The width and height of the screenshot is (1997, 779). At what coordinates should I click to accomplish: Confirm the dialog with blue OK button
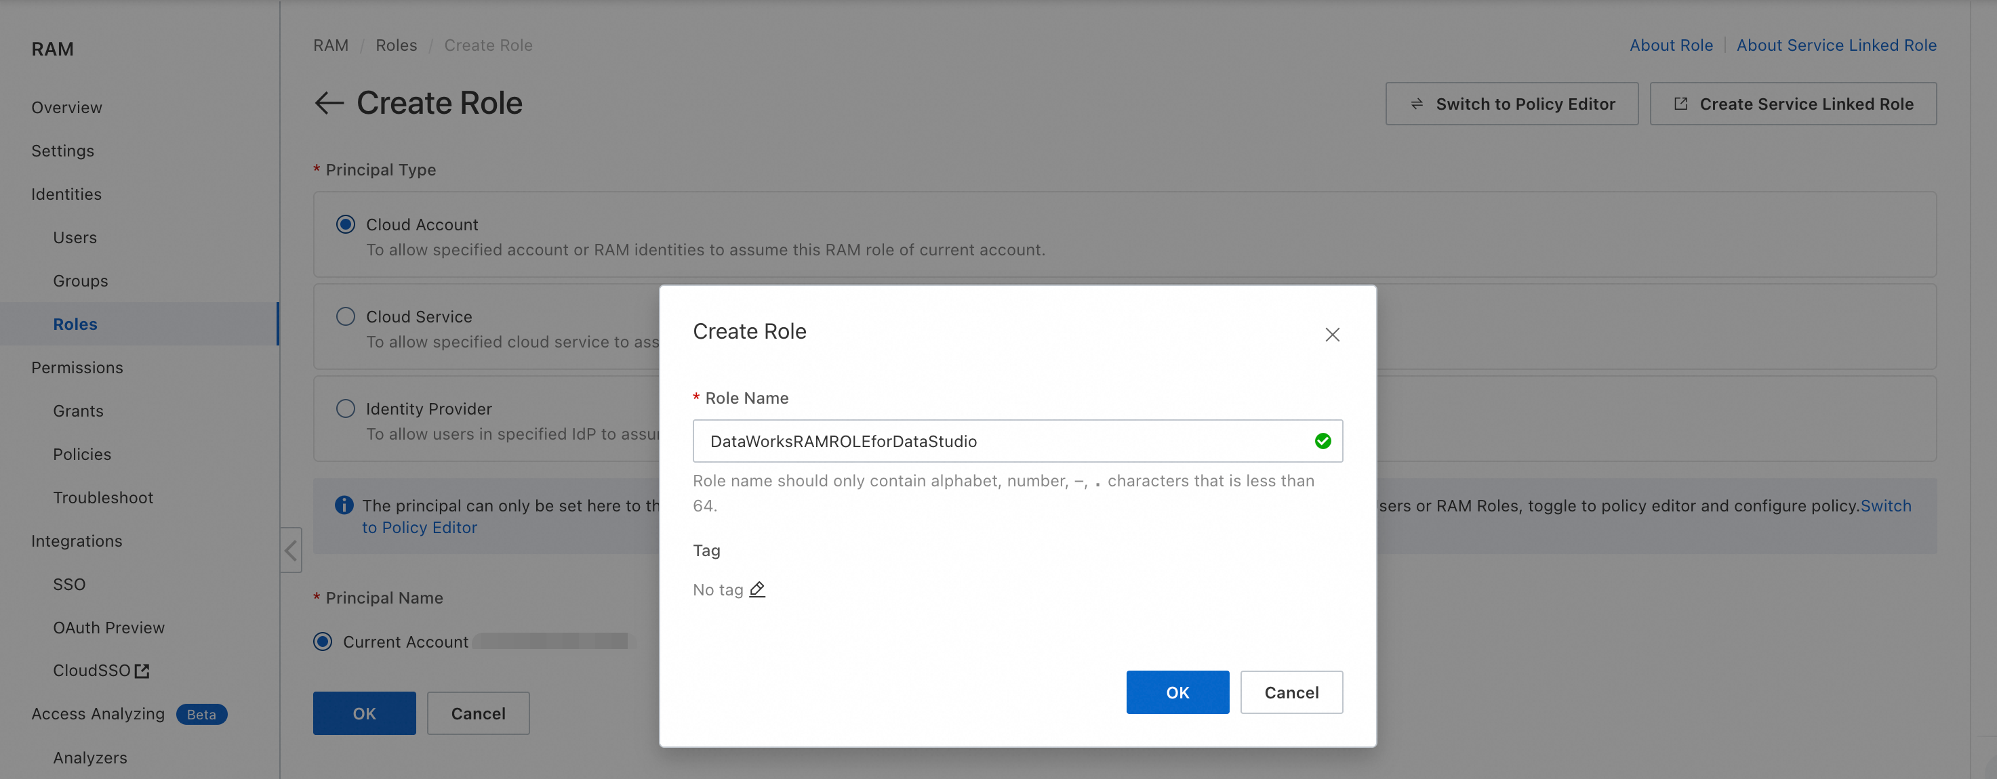pyautogui.click(x=1177, y=692)
